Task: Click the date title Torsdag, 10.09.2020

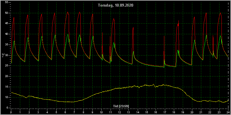Action: click(x=116, y=5)
